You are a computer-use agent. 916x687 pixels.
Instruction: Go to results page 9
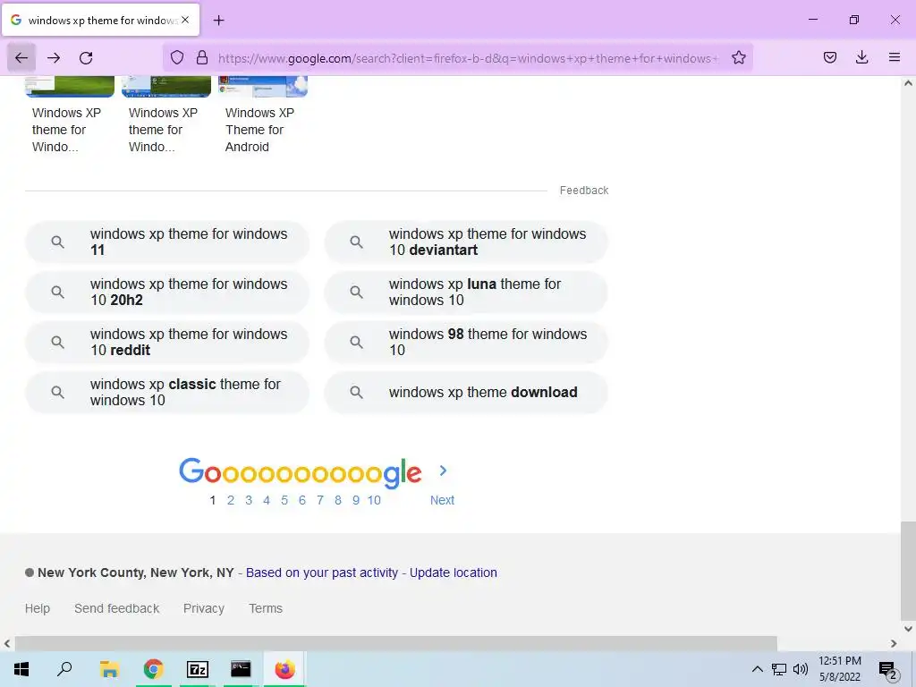coord(356,500)
